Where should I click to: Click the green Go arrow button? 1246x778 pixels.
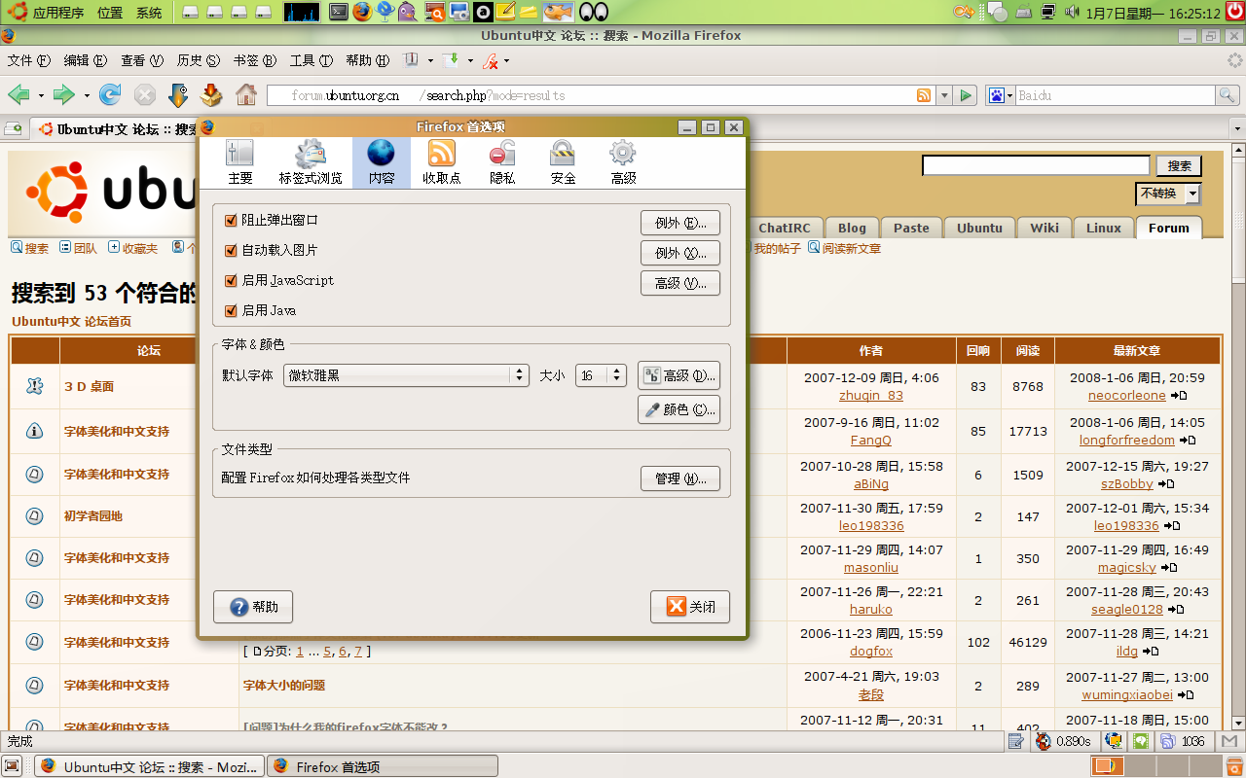pyautogui.click(x=966, y=95)
